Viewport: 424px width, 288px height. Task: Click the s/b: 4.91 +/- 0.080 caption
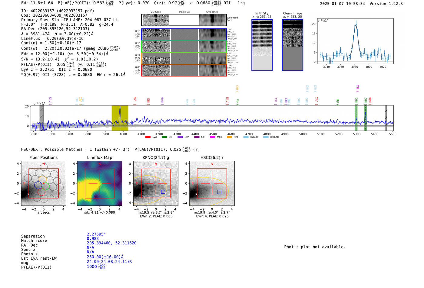pos(100,212)
